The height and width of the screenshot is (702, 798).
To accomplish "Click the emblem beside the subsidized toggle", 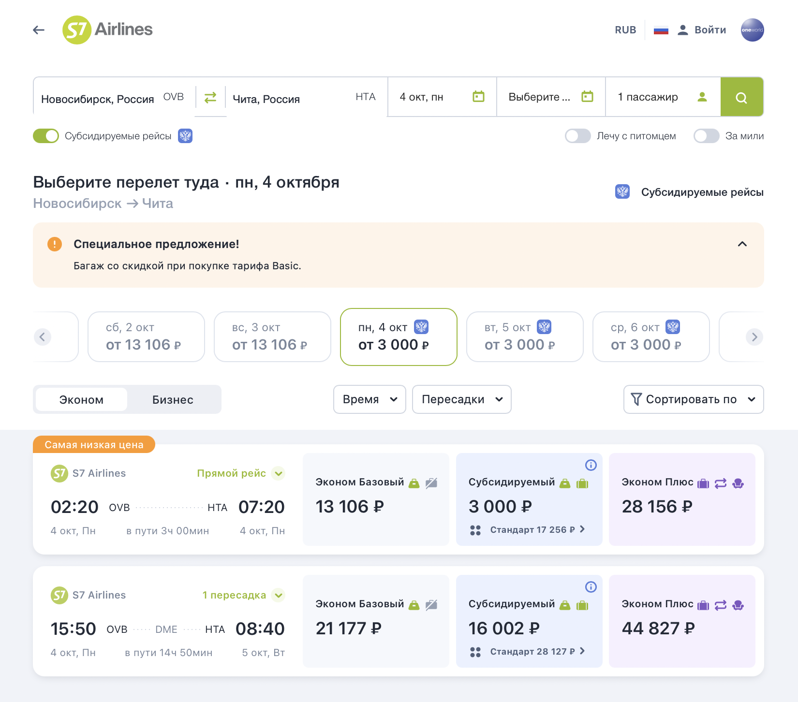I will coord(185,136).
